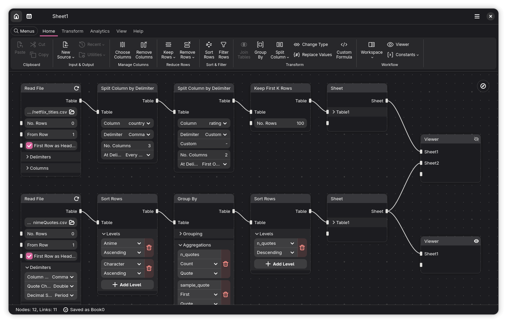
Task: Open the New Source menu
Action: click(x=66, y=50)
